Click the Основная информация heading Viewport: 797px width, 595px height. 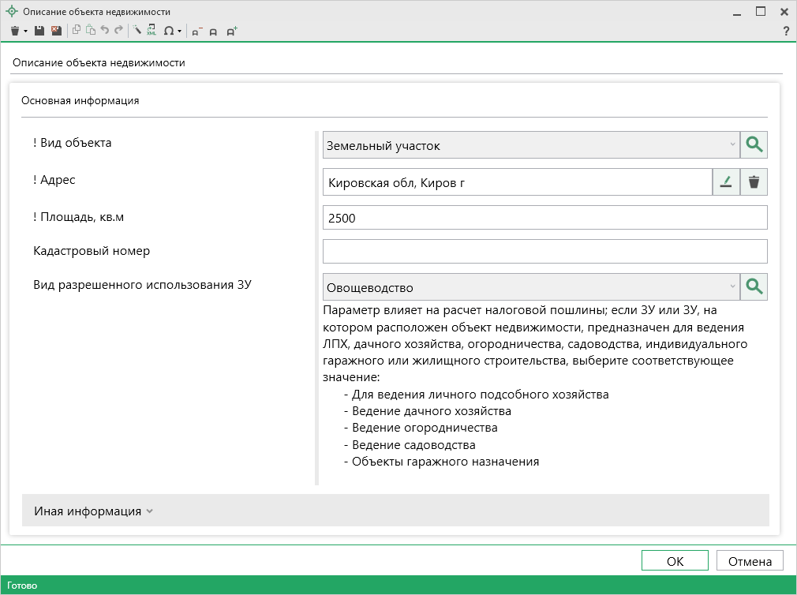point(80,100)
